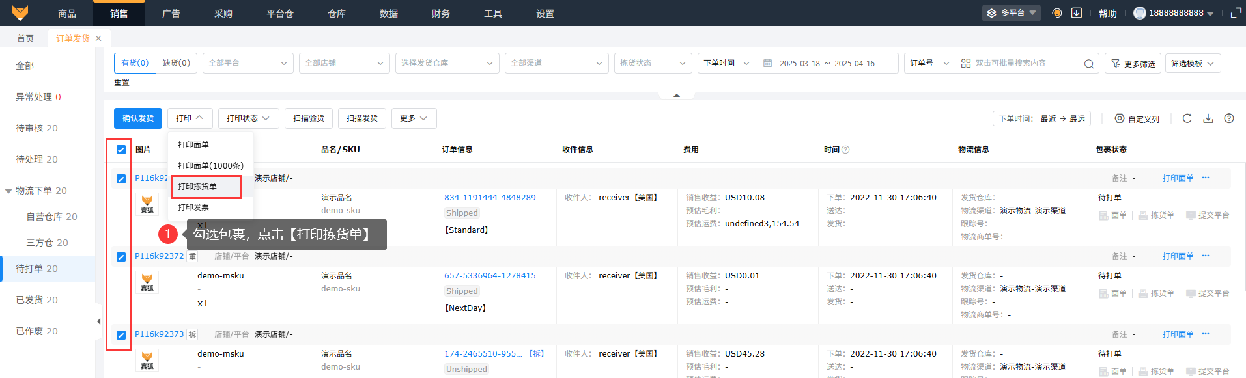Image resolution: width=1246 pixels, height=378 pixels.
Task: Expand the 筛选模板 filter template dropdown
Action: pos(1192,63)
